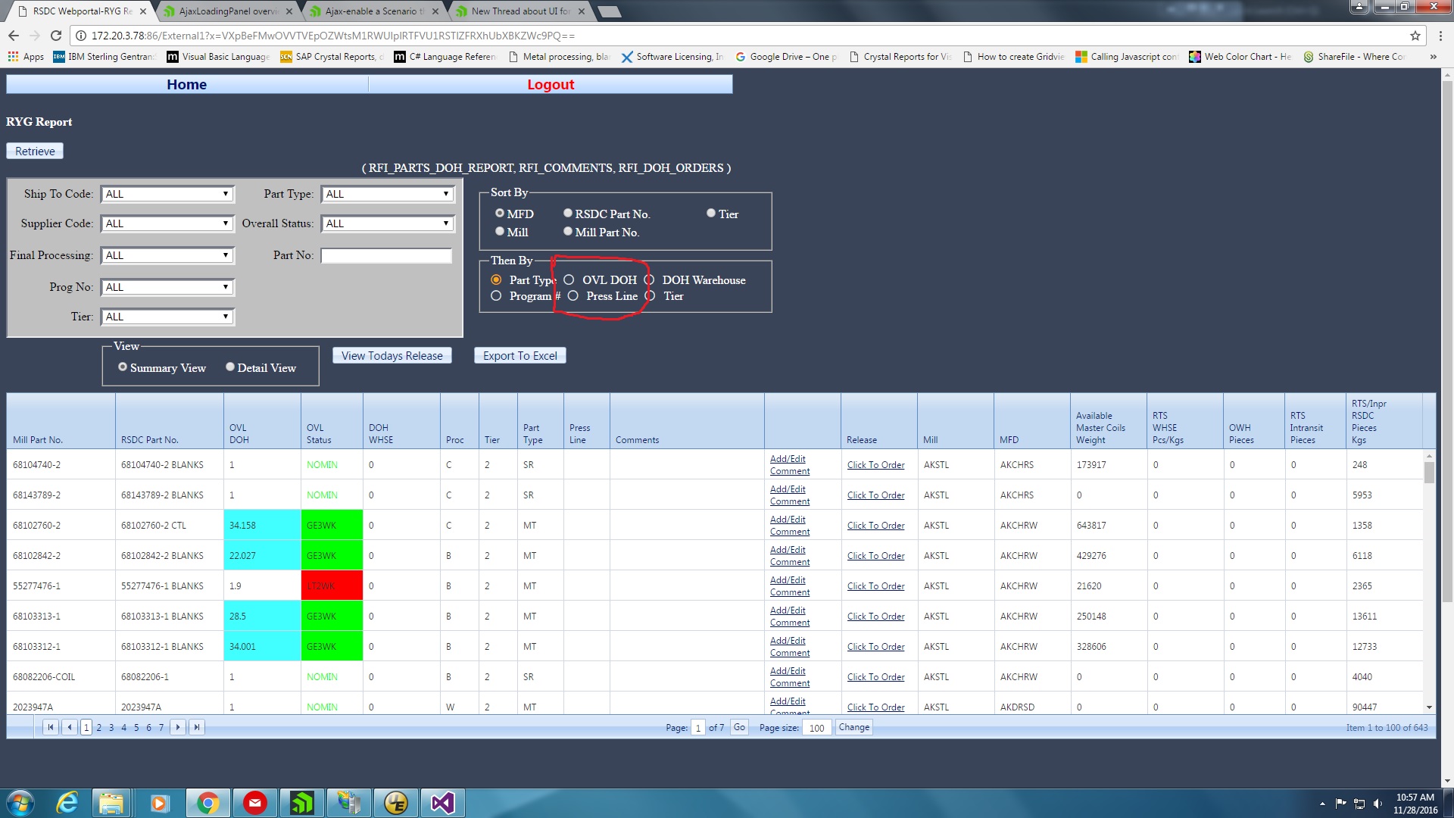Click To Order for part 68102760-2
Viewport: 1454px width, 818px height.
tap(875, 526)
